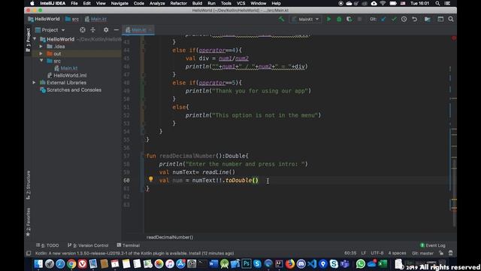Open Finder from the Dock
This screenshot has width=481, height=271.
tap(38, 263)
